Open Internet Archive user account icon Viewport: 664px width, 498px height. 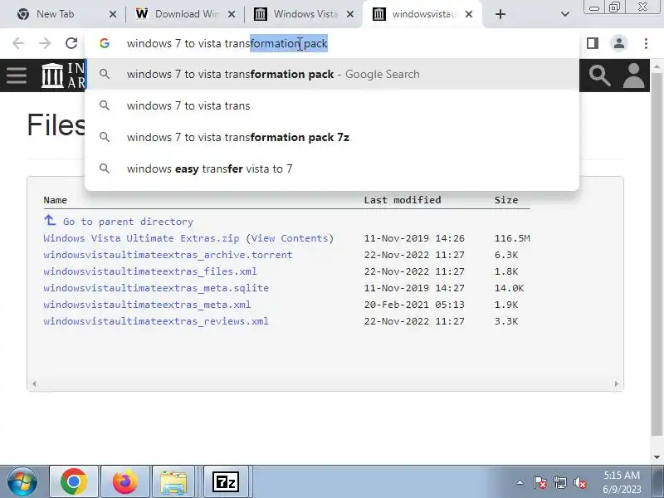pos(633,76)
